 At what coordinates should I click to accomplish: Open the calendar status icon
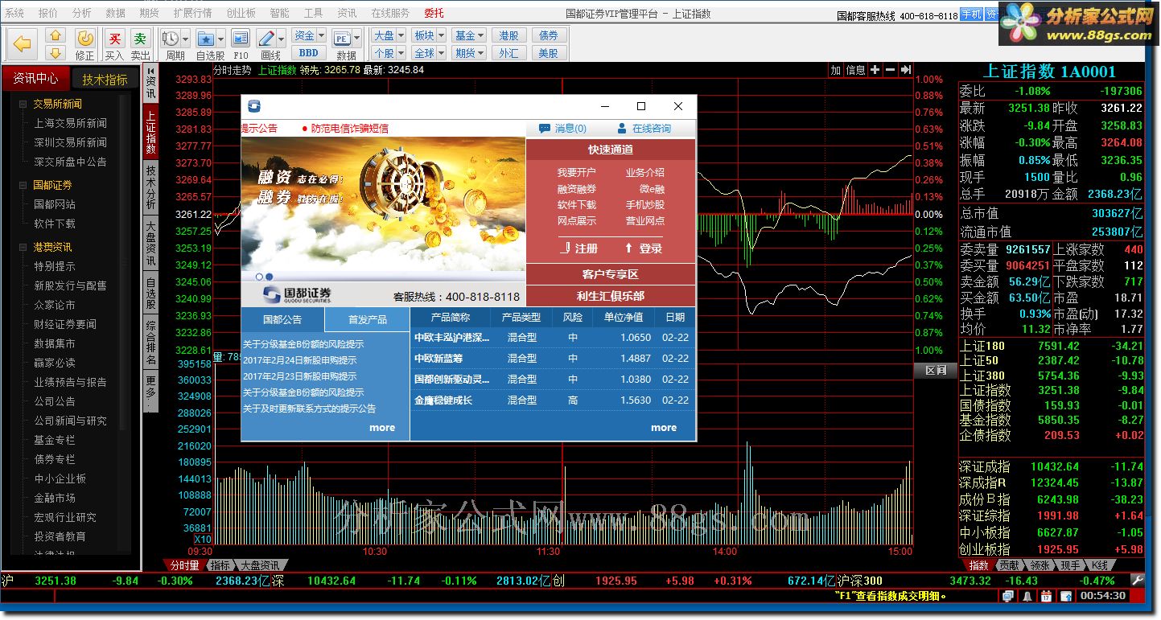pyautogui.click(x=1046, y=596)
